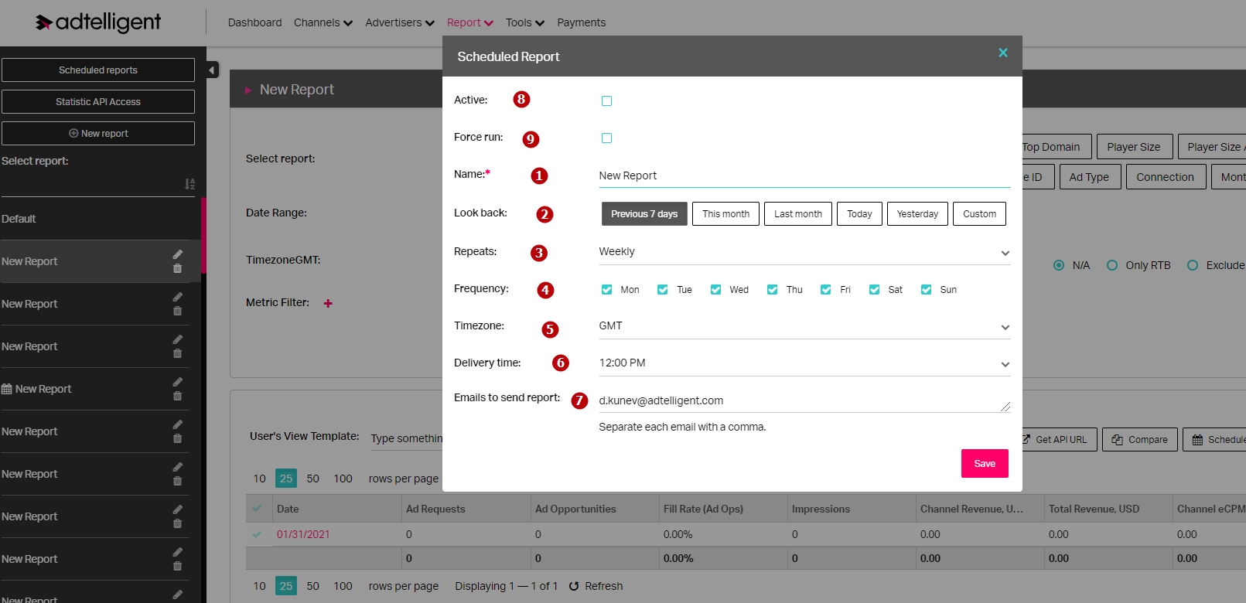Open Statistic API Access
The height and width of the screenshot is (603, 1246).
coord(98,101)
